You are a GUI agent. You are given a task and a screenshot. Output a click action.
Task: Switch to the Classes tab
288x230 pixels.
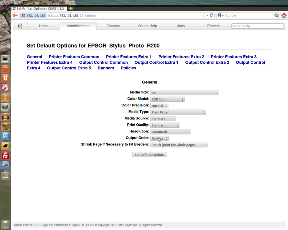(x=113, y=26)
